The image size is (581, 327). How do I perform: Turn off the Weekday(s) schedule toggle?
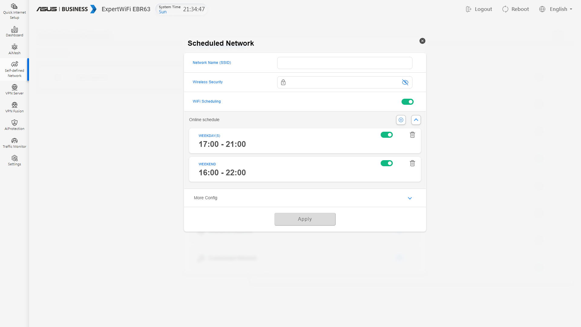[386, 135]
